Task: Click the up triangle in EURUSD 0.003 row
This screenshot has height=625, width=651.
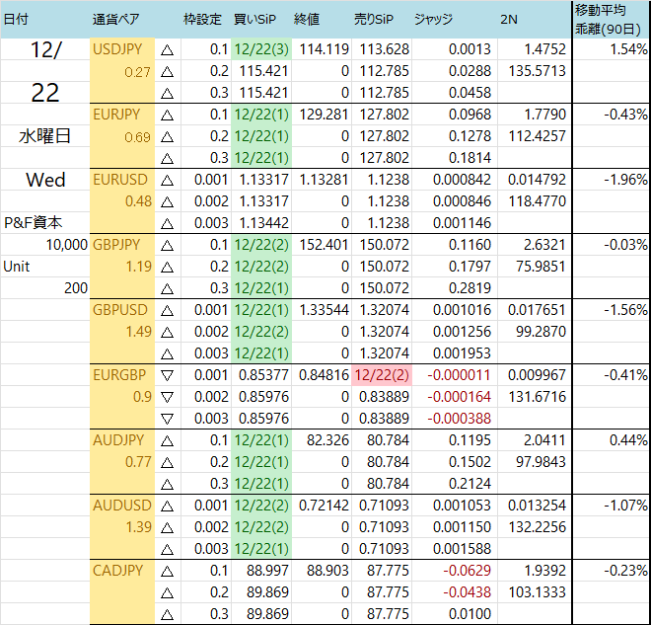Action: (167, 224)
